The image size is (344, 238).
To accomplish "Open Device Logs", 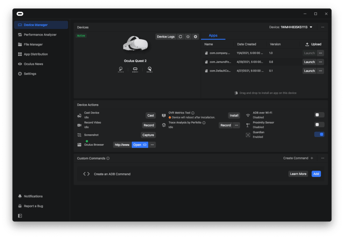I will pyautogui.click(x=166, y=37).
